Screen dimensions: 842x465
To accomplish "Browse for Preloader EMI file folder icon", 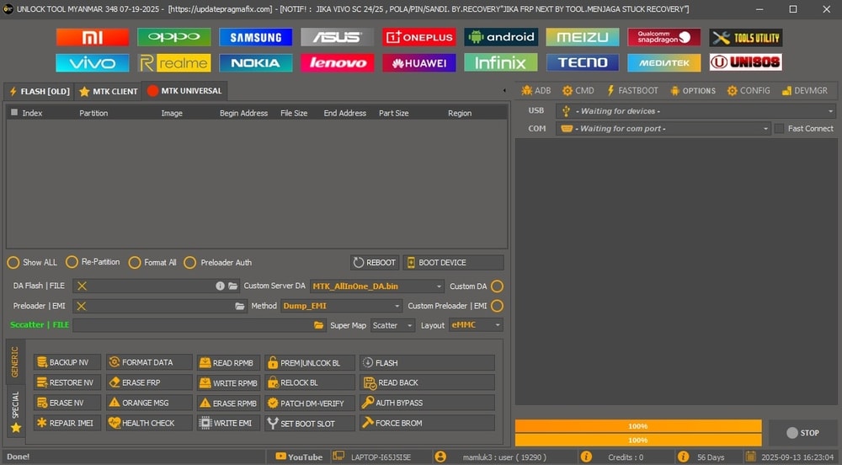I will click(240, 306).
